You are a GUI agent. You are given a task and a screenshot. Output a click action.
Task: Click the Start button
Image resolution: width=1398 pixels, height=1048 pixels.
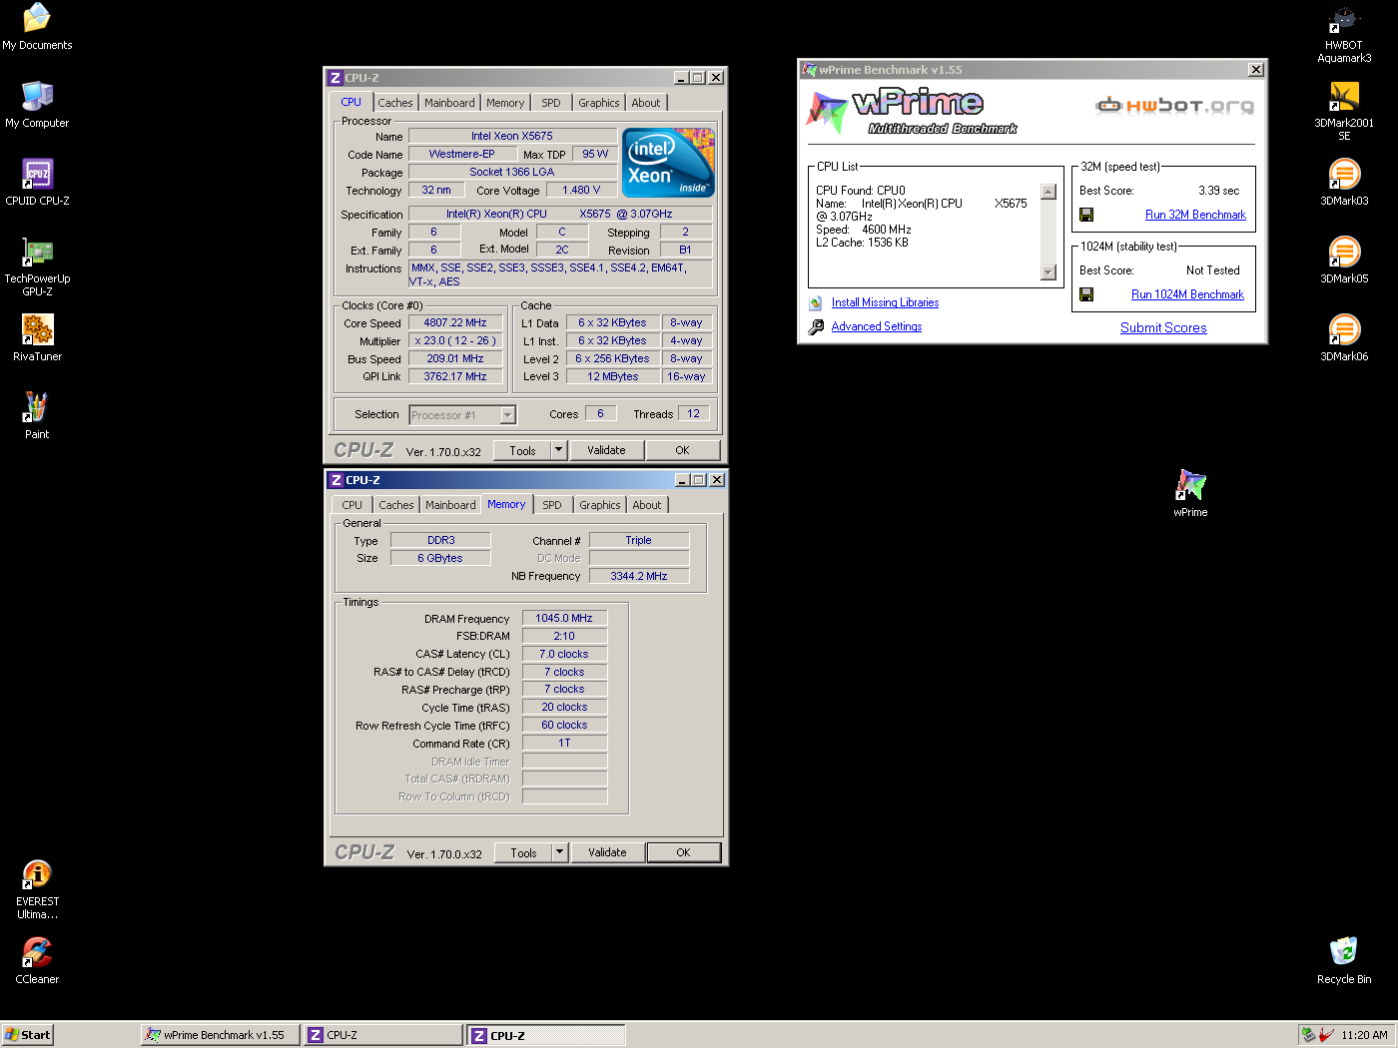27,1035
